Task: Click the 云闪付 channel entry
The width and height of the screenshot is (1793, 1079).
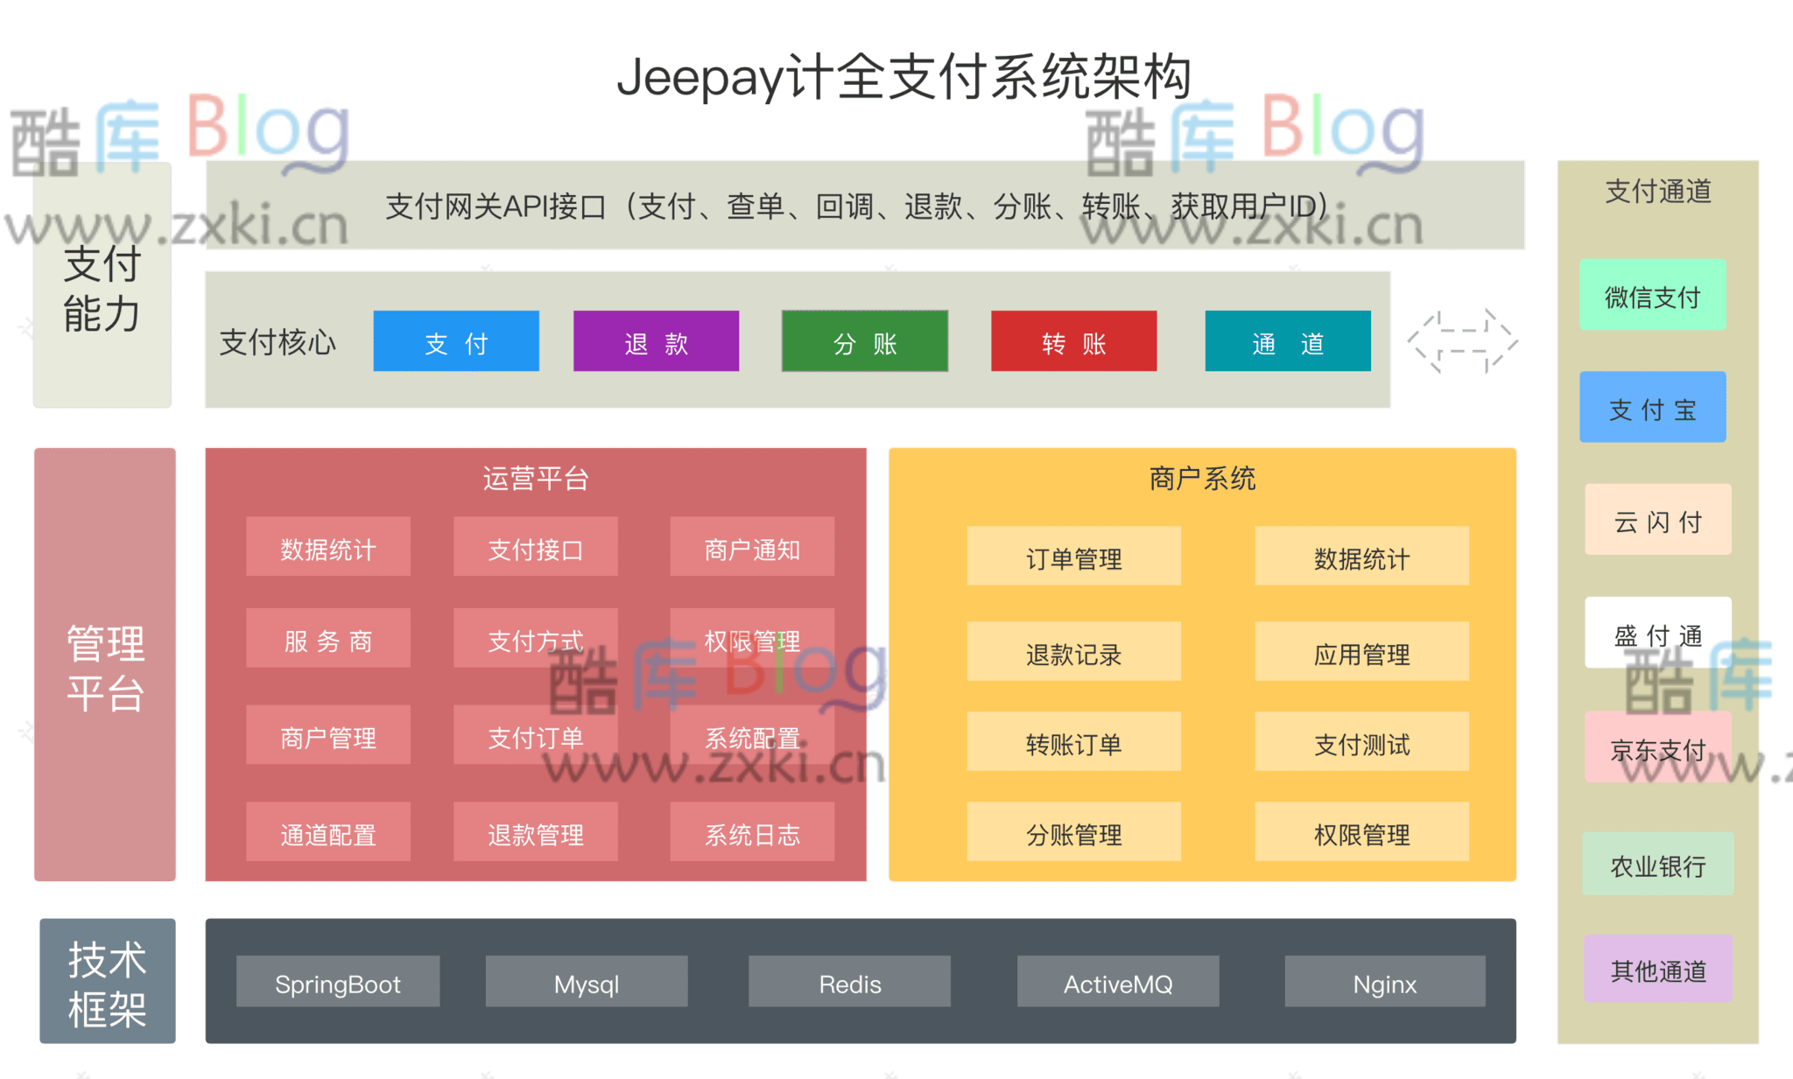Action: (x=1657, y=520)
